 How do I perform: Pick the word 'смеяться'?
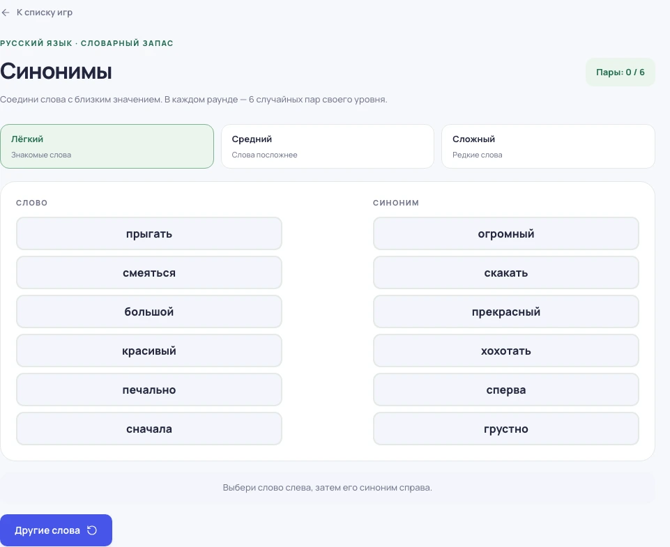149,272
